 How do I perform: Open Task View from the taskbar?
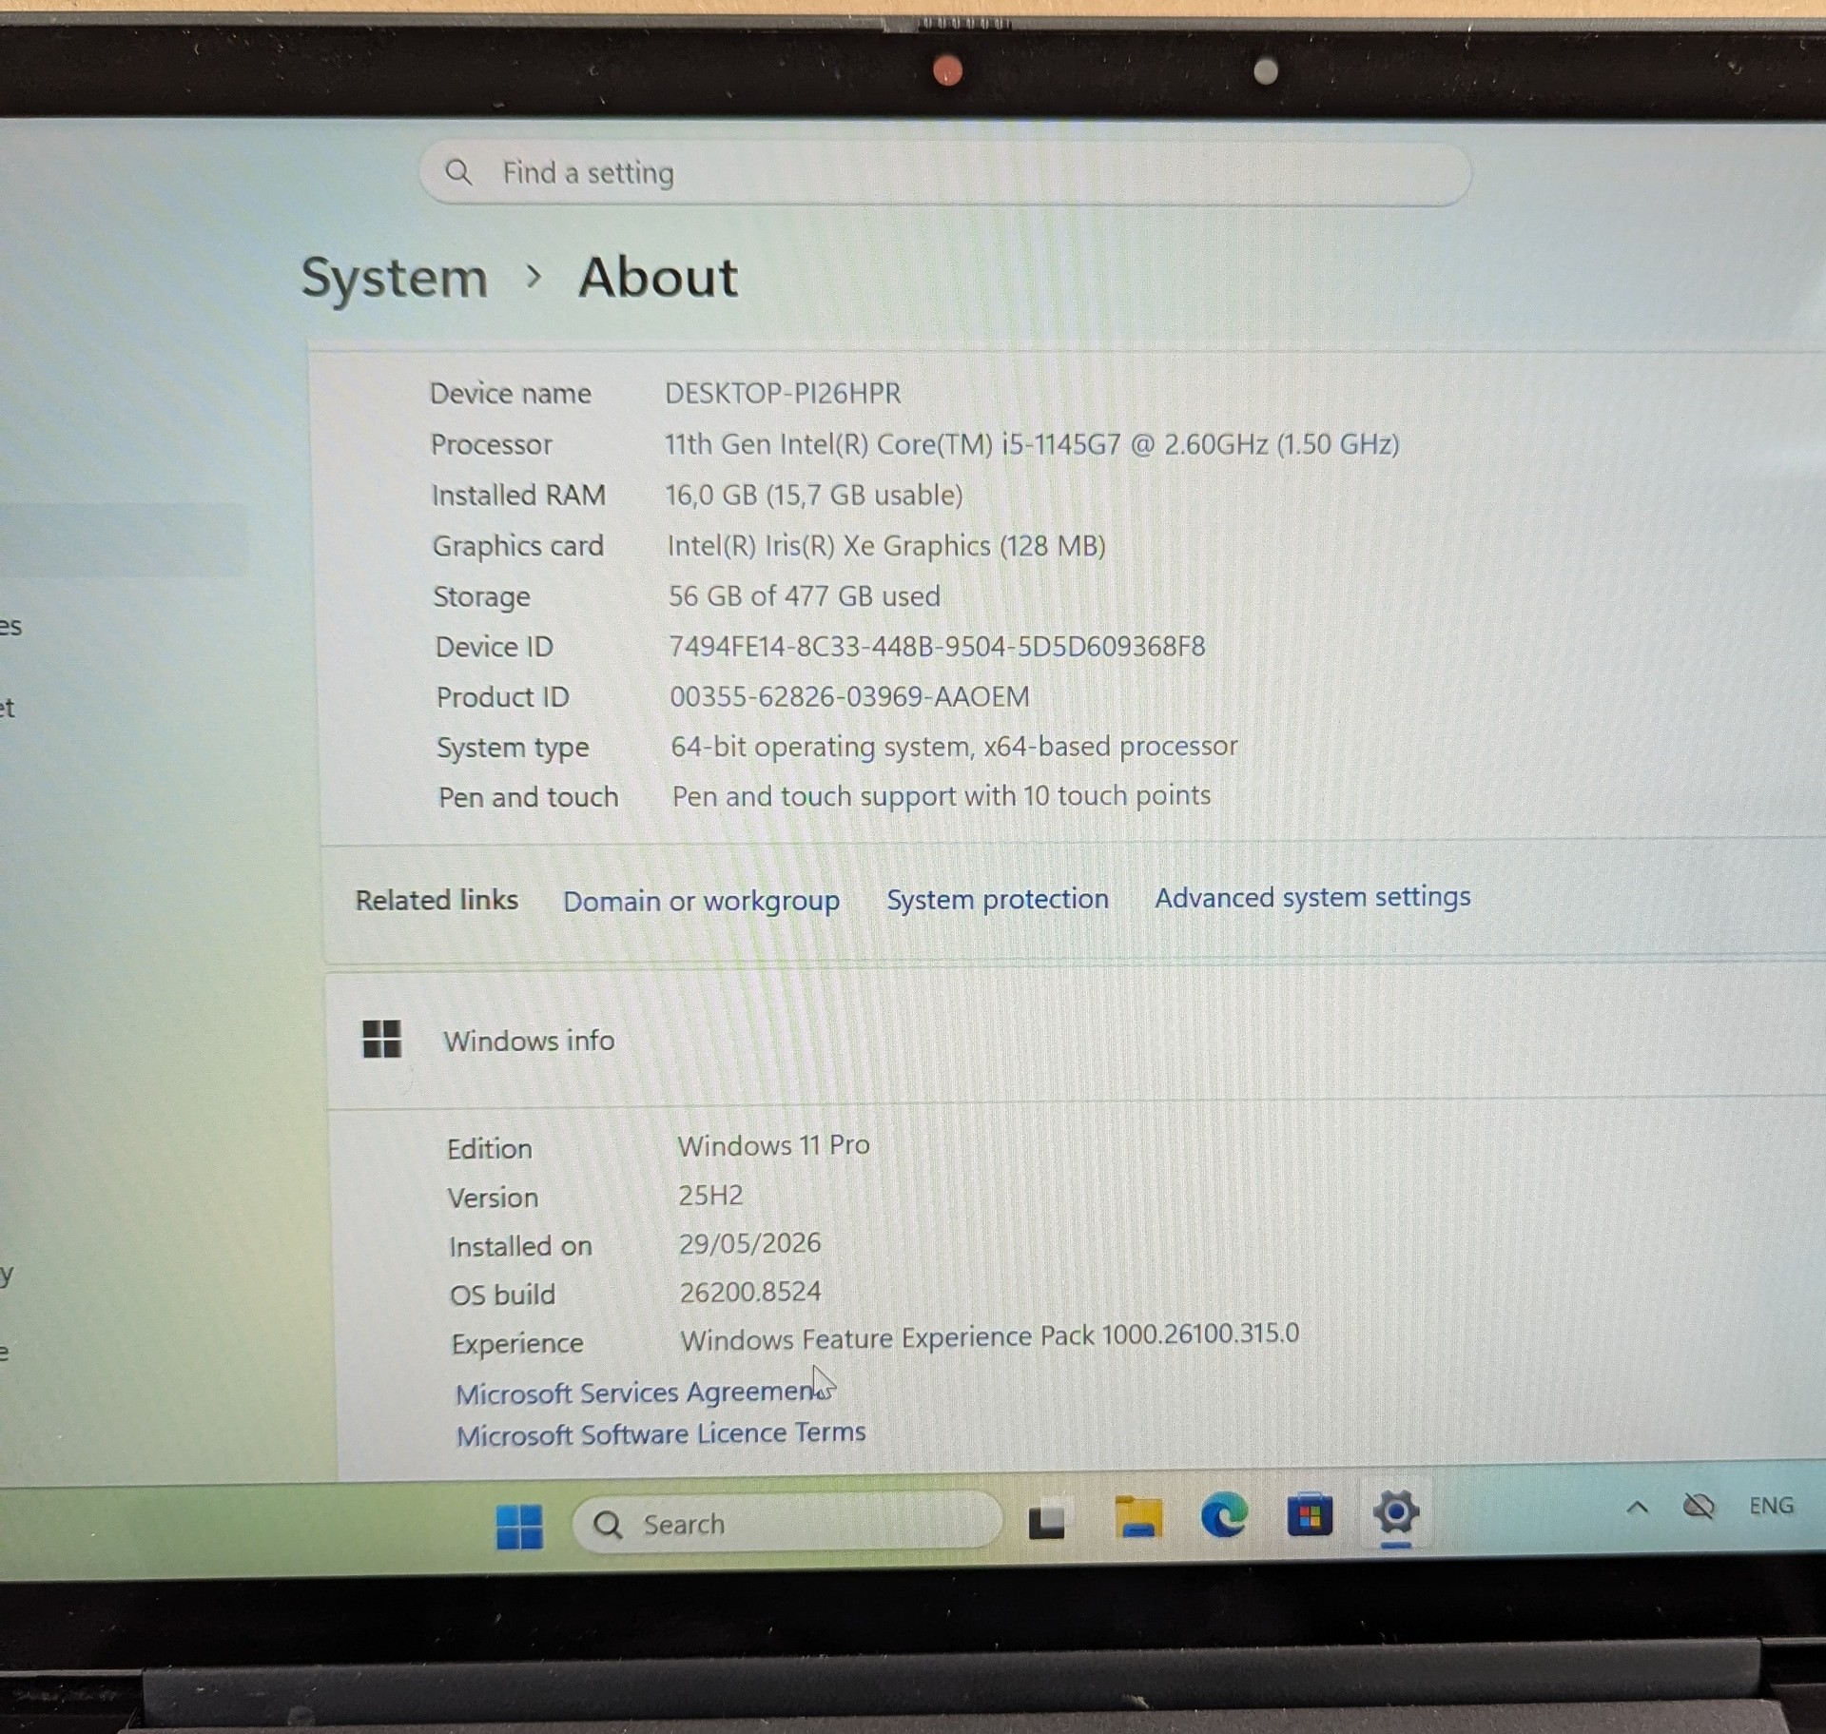[1046, 1522]
